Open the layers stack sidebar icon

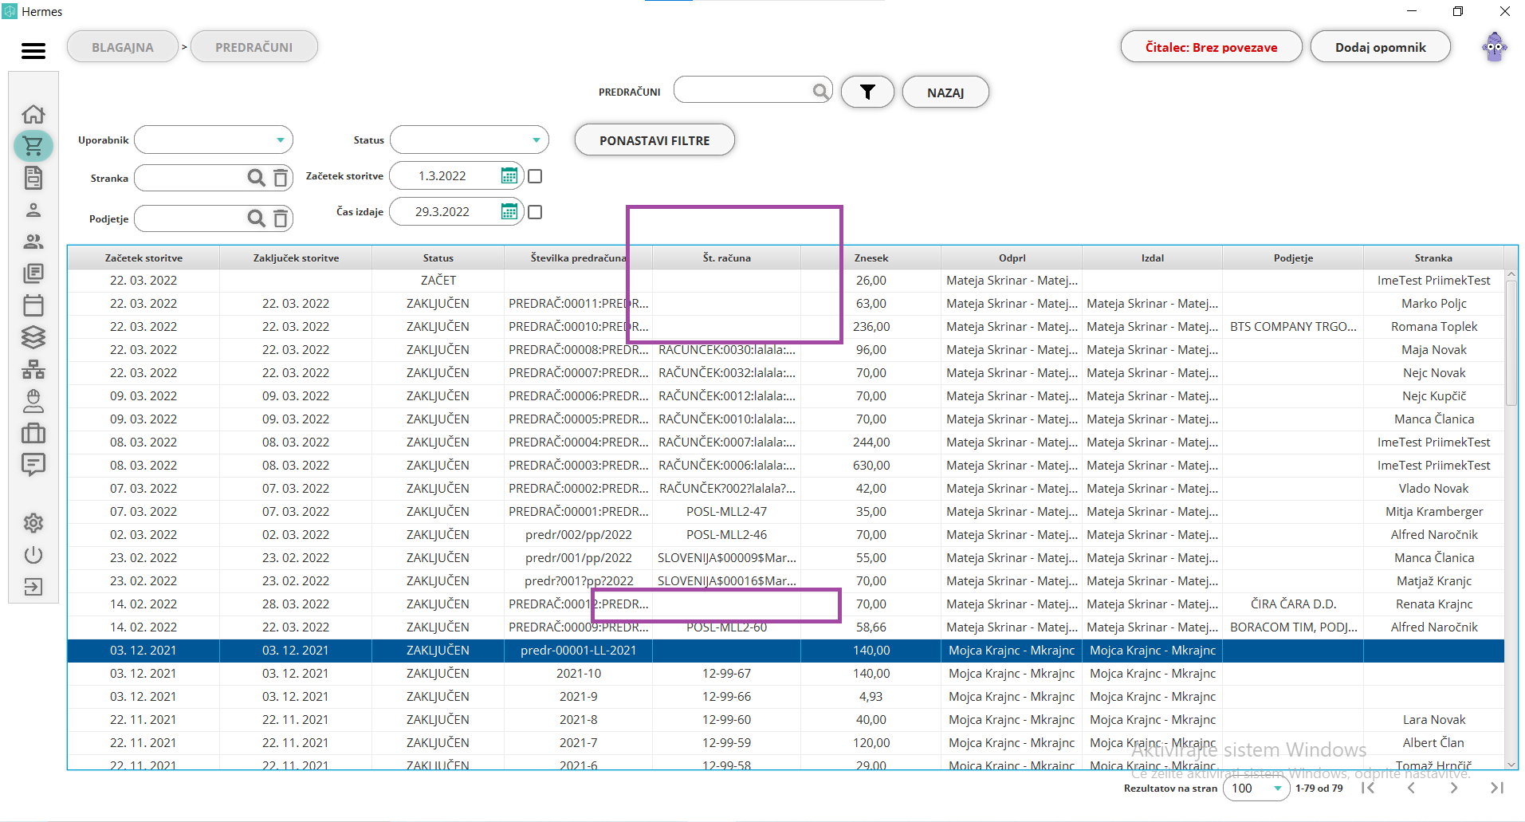(33, 337)
